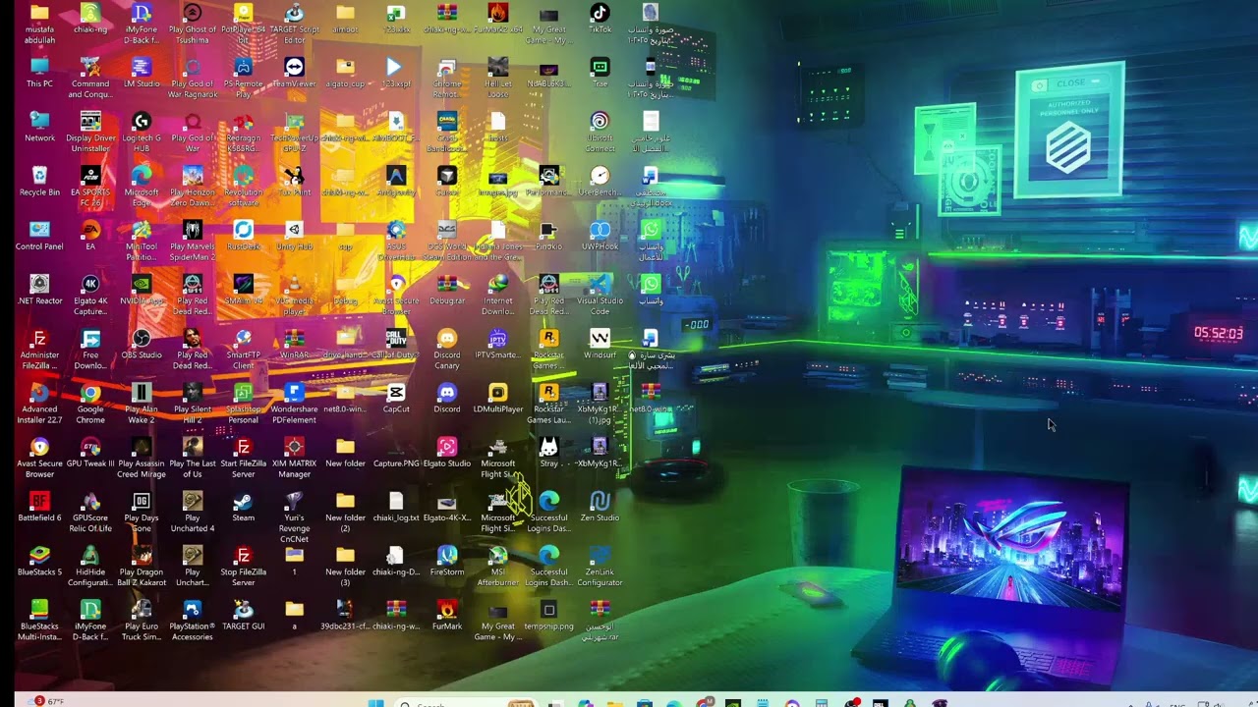Open the TeamViewer shortcut
The height and width of the screenshot is (707, 1258).
click(294, 73)
